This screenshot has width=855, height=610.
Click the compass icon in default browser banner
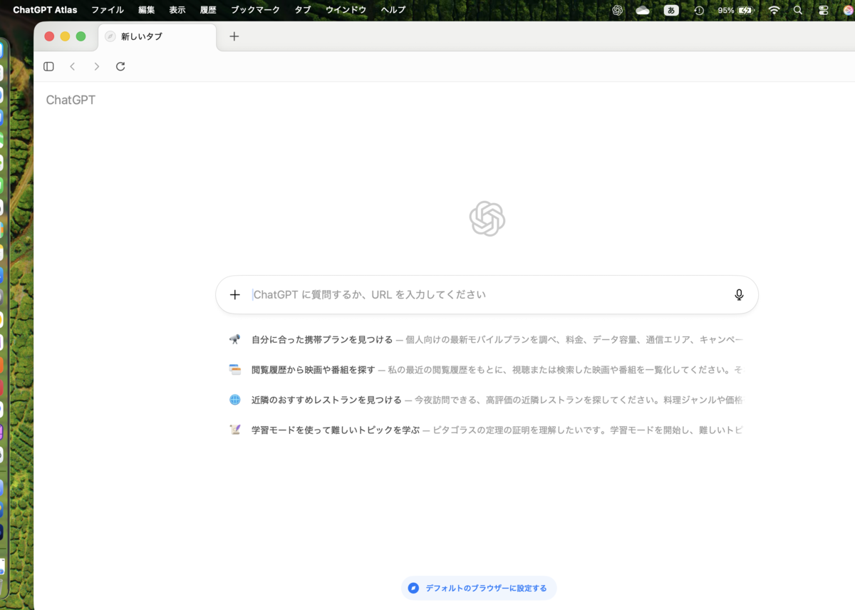pyautogui.click(x=413, y=588)
